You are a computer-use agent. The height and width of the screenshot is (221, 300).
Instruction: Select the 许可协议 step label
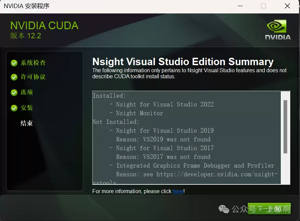[33, 77]
